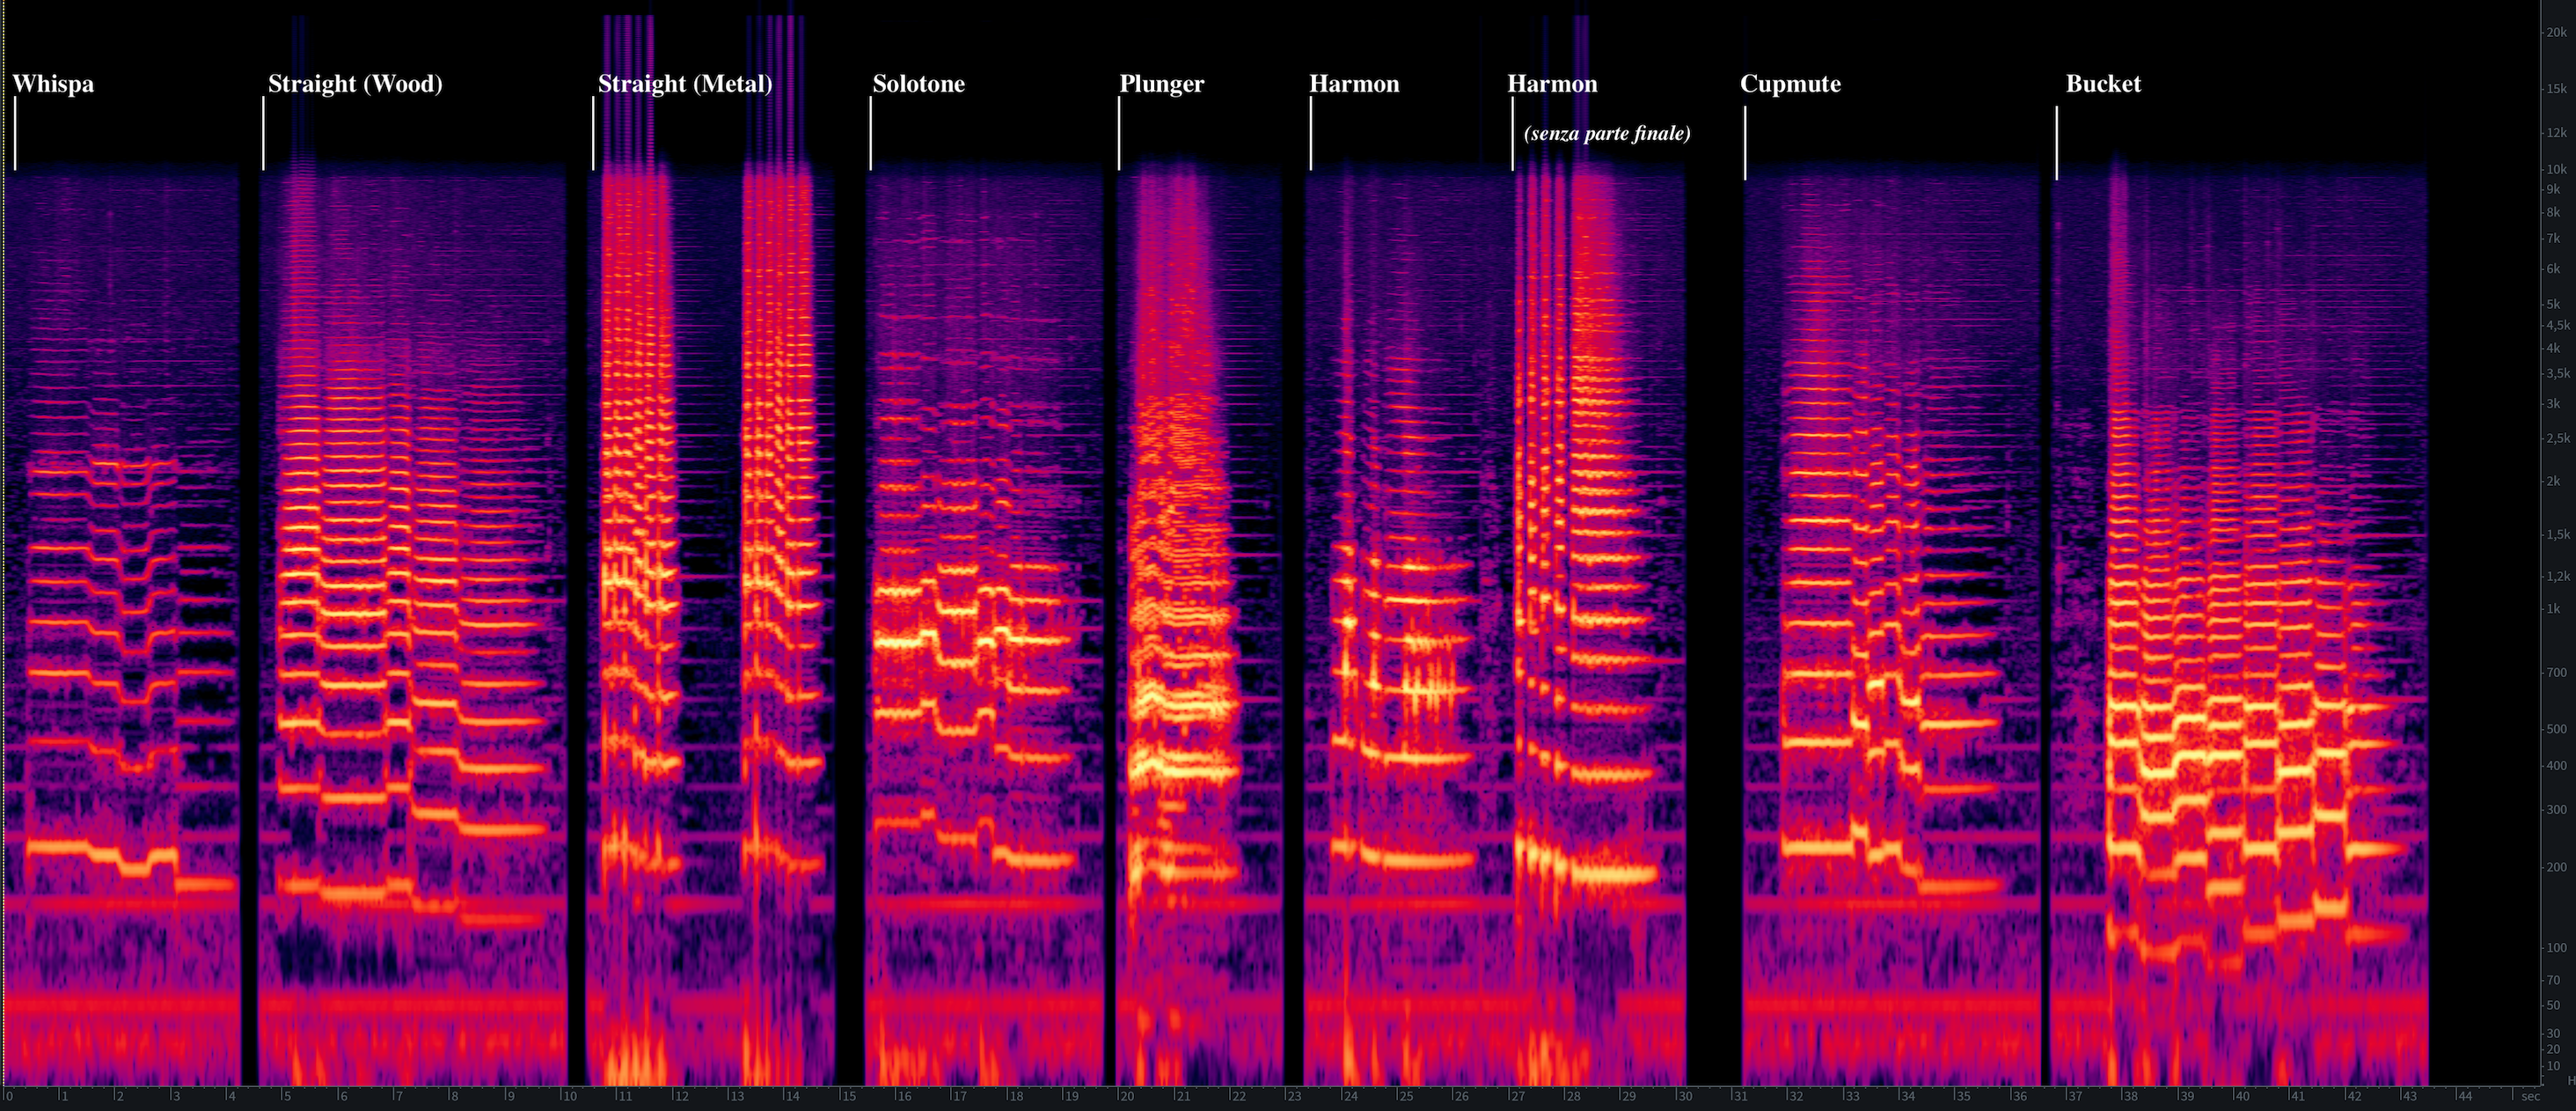2576x1111 pixels.
Task: Click the 37 second tick on time axis
Action: click(2074, 1096)
